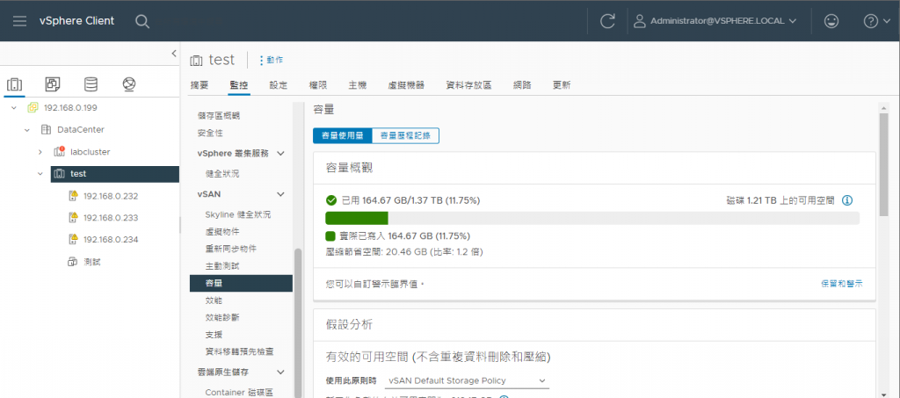Open 資料移轉預先檢查 under vSAN
The height and width of the screenshot is (398, 900).
pos(239,351)
